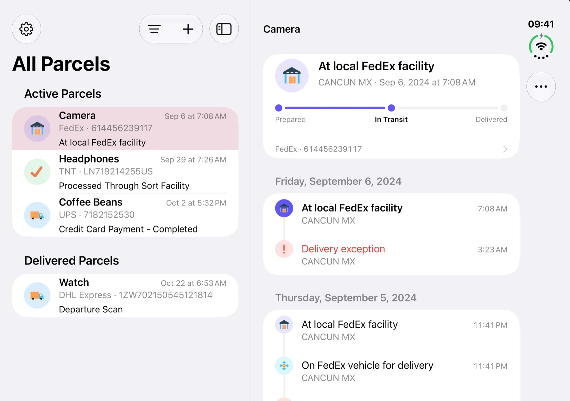Open settings via the gear icon
The height and width of the screenshot is (401, 570).
pyautogui.click(x=26, y=29)
